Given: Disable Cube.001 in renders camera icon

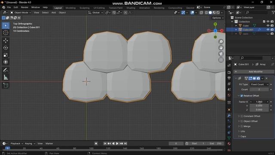Looking at the screenshot, I should point(272,30).
